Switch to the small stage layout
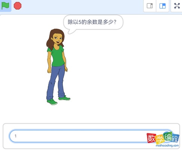 tap(150, 6)
